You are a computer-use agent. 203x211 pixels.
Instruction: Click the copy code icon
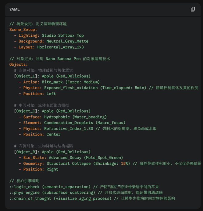(x=193, y=9)
